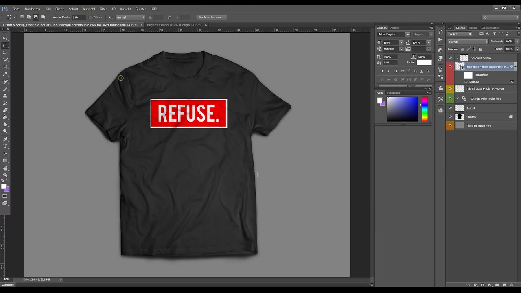Select the Rectangle shape tool
The image size is (521, 293).
[x=5, y=160]
